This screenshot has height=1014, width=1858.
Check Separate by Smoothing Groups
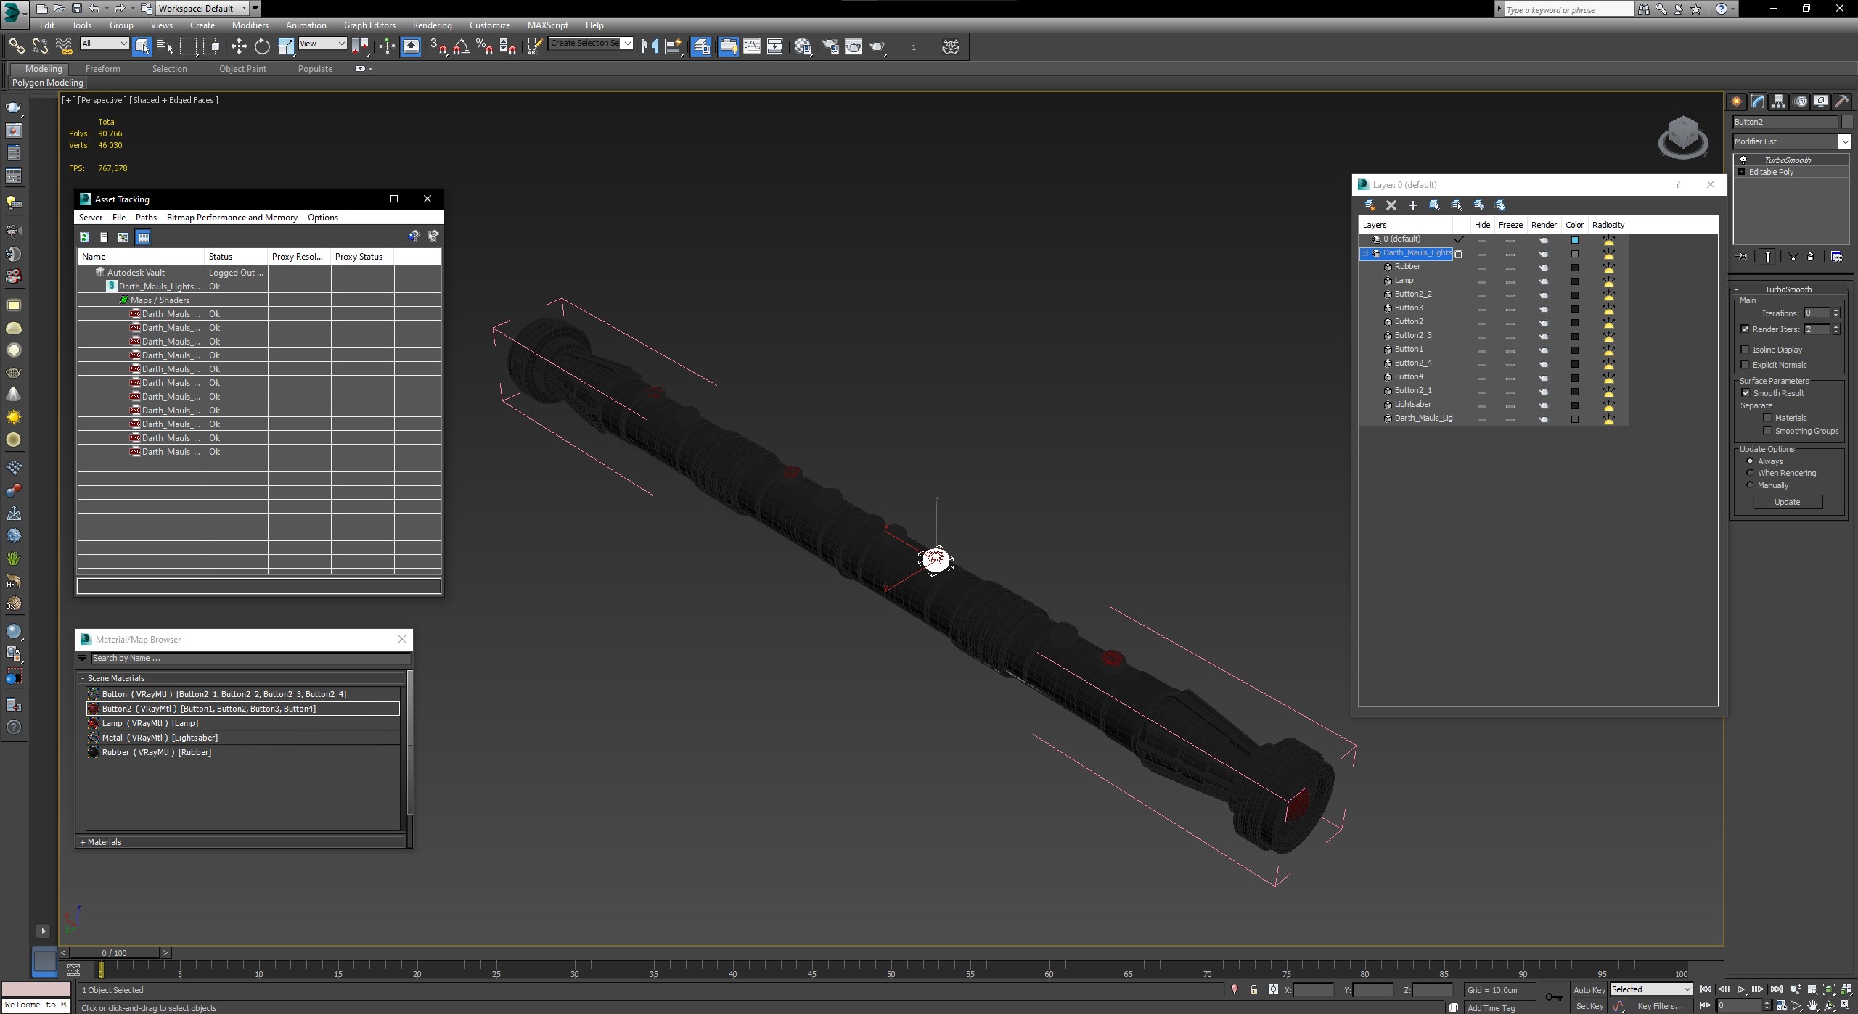pyautogui.click(x=1767, y=431)
